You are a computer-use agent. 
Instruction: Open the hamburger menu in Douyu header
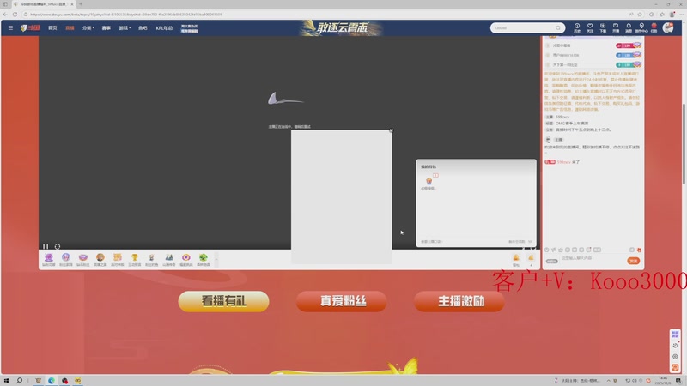(10, 28)
